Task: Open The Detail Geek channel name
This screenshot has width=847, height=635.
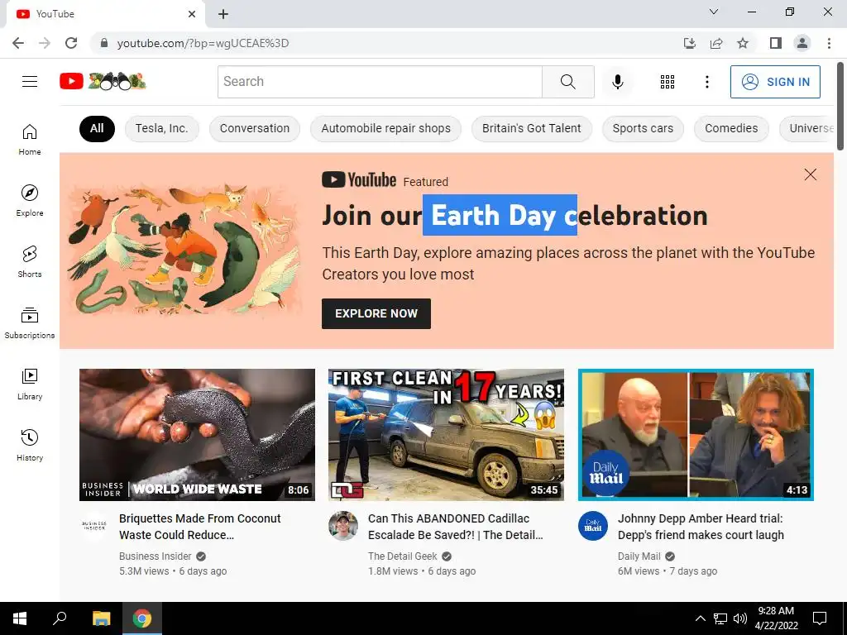Action: pos(403,556)
